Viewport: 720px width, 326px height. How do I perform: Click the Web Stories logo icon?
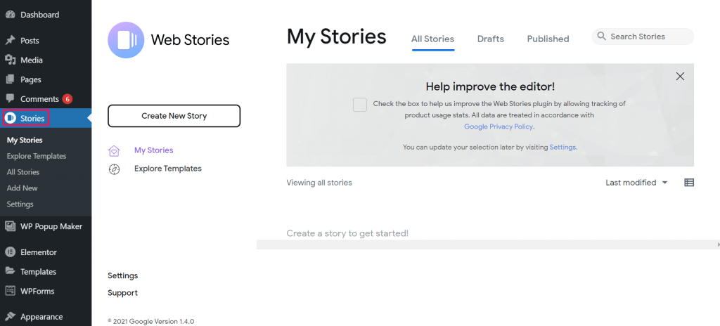tap(127, 39)
